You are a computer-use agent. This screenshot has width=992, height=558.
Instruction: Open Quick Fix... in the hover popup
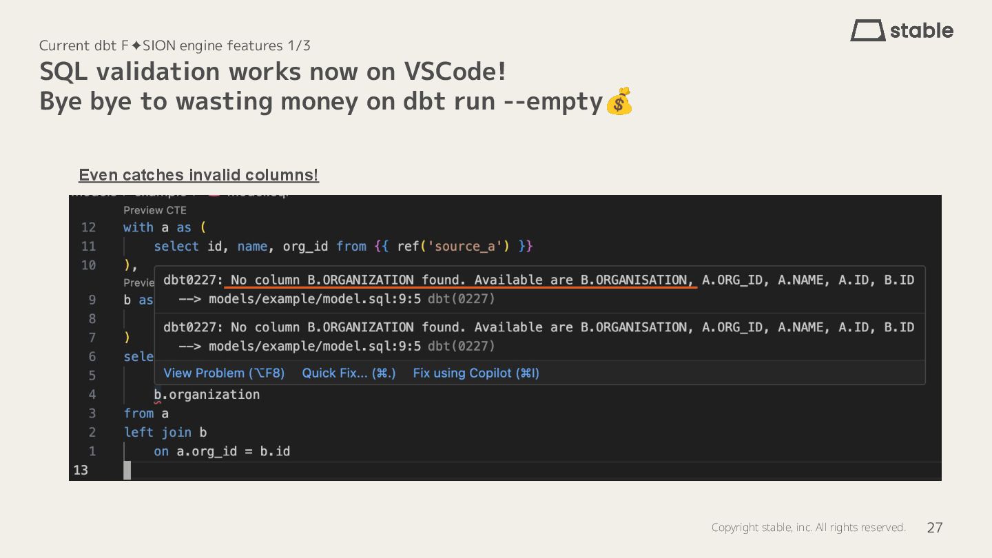point(349,373)
